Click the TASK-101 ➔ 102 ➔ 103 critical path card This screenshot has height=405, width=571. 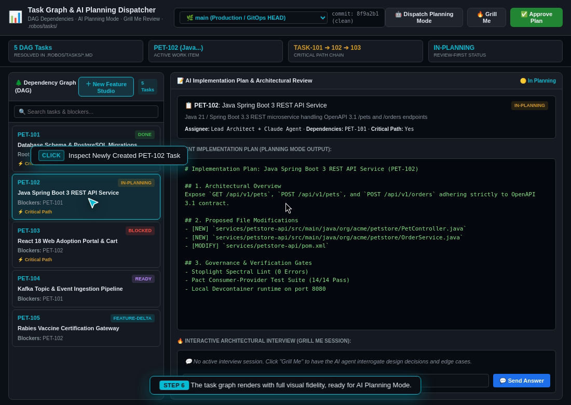(356, 51)
